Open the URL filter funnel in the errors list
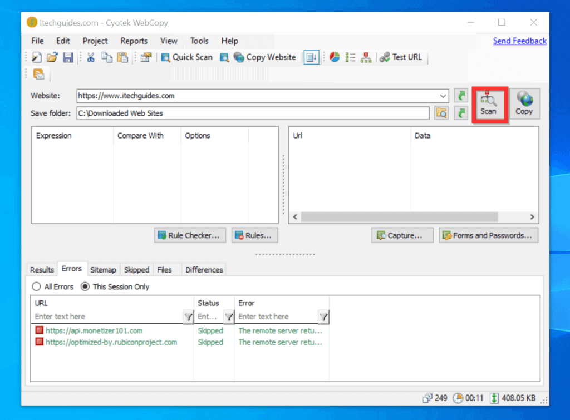The width and height of the screenshot is (570, 420). (188, 317)
